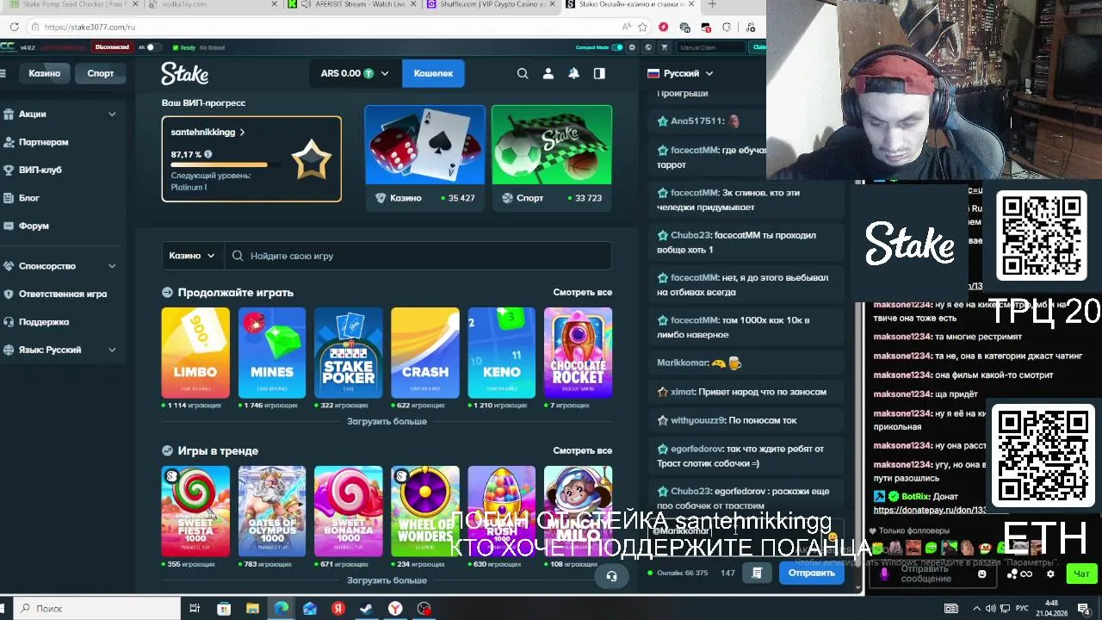Open the live support headset icon
Screen dimensions: 1102x620
(x=611, y=576)
